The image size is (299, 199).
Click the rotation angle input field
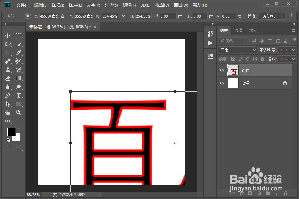click(168, 16)
